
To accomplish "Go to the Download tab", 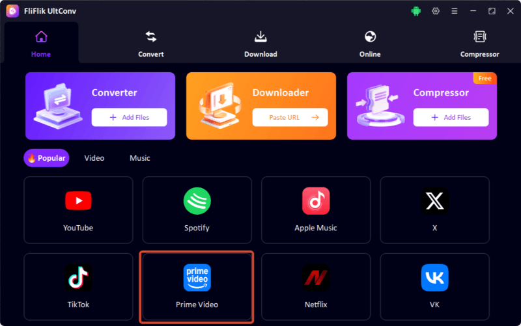I will point(260,44).
